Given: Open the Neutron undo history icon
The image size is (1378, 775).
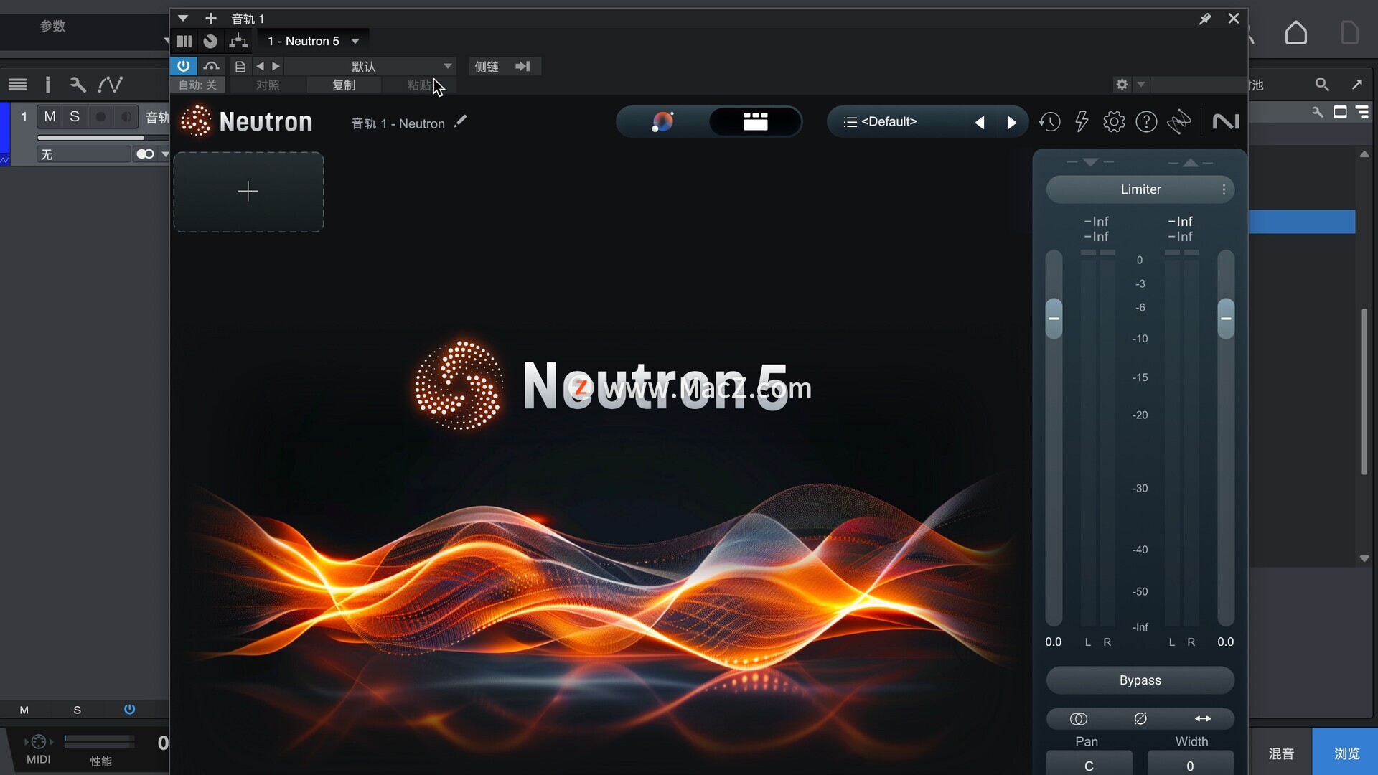Looking at the screenshot, I should click(1049, 122).
